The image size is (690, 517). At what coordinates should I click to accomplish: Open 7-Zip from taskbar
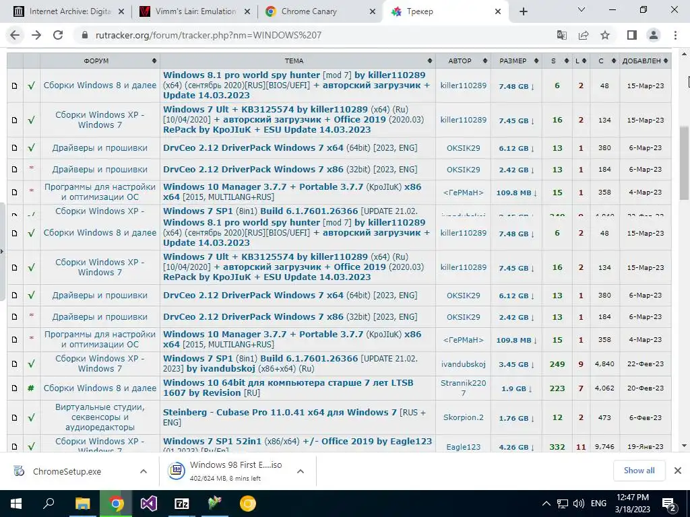[182, 504]
